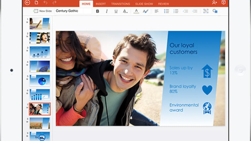The height and width of the screenshot is (141, 251).
Task: Switch to the HOME tab
Action: (x=86, y=4)
